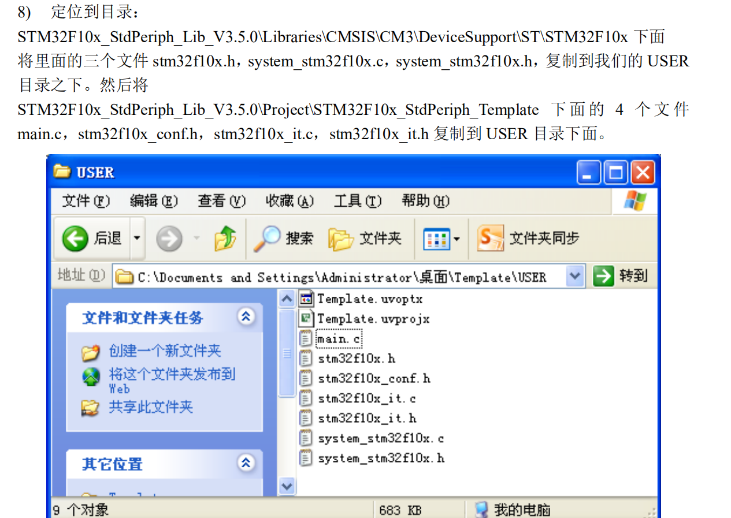Click the new folder icon in task pane

[x=91, y=352]
